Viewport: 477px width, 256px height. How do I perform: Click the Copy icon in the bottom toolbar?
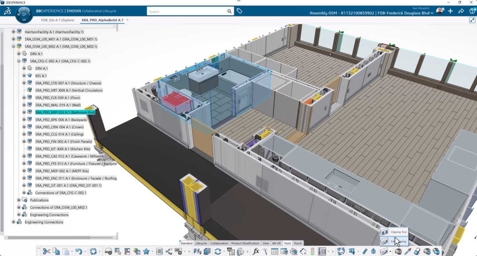pos(56,250)
